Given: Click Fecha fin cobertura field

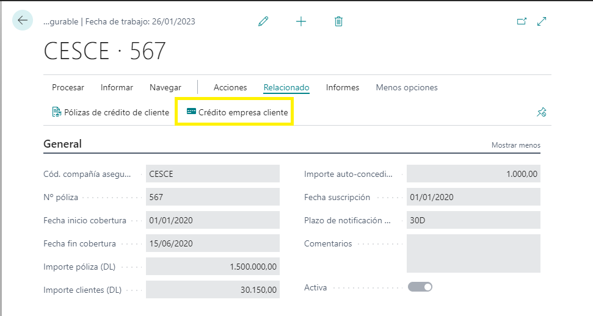Looking at the screenshot, I should click(x=213, y=243).
